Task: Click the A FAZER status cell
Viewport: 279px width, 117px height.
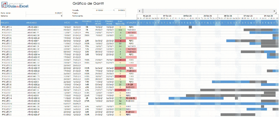Action: (x=131, y=84)
